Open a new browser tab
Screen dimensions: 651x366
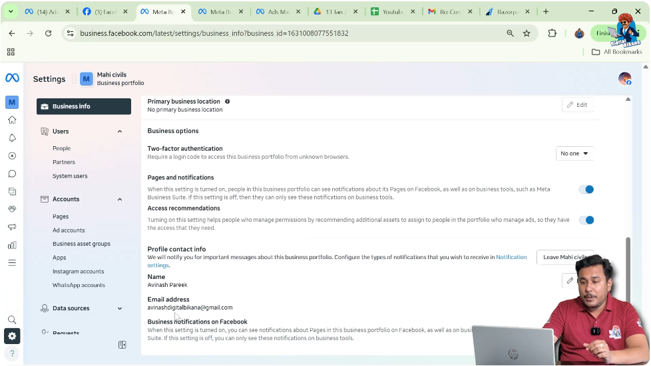546,11
